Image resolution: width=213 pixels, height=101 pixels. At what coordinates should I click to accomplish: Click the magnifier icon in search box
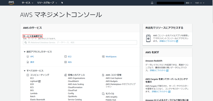[x=26, y=43]
